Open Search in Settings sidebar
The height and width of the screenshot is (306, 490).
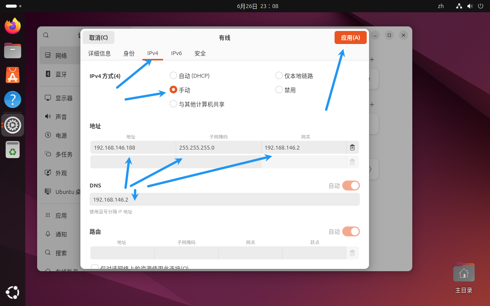pyautogui.click(x=60, y=253)
